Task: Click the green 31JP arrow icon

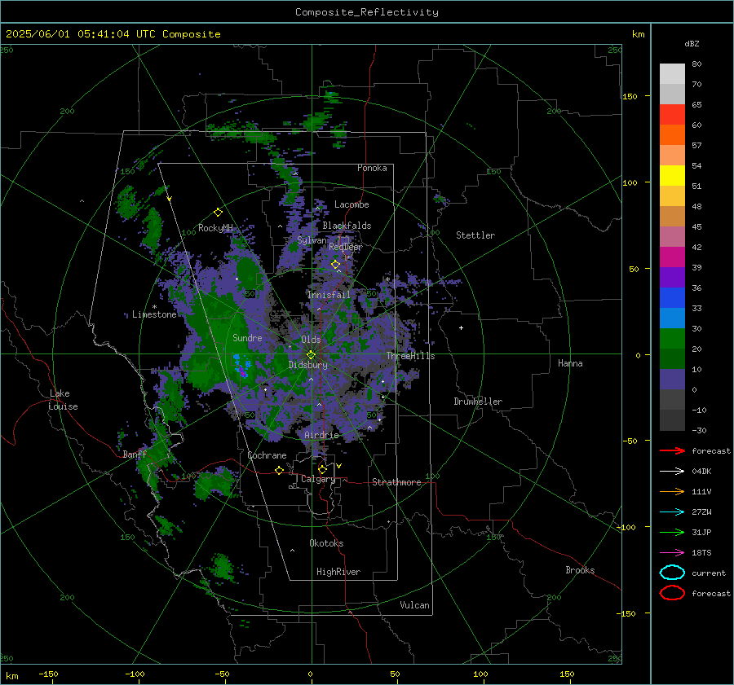Action: coord(672,532)
